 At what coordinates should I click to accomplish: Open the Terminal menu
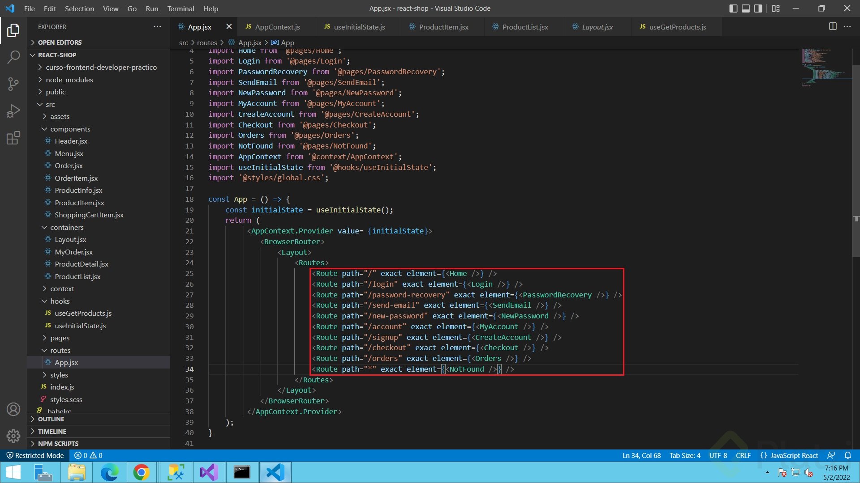point(181,8)
